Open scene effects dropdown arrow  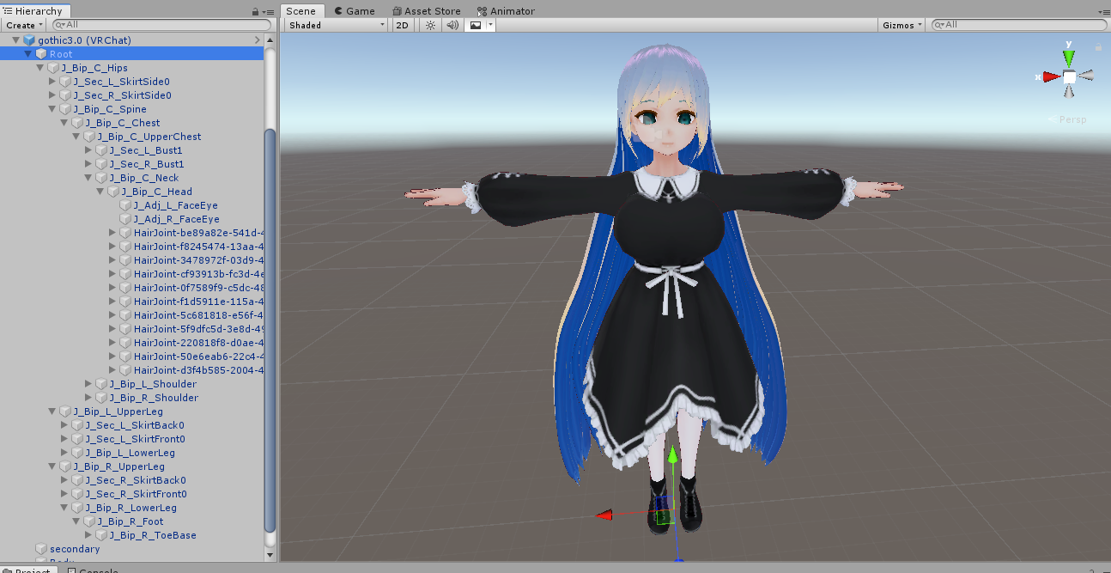tap(490, 25)
